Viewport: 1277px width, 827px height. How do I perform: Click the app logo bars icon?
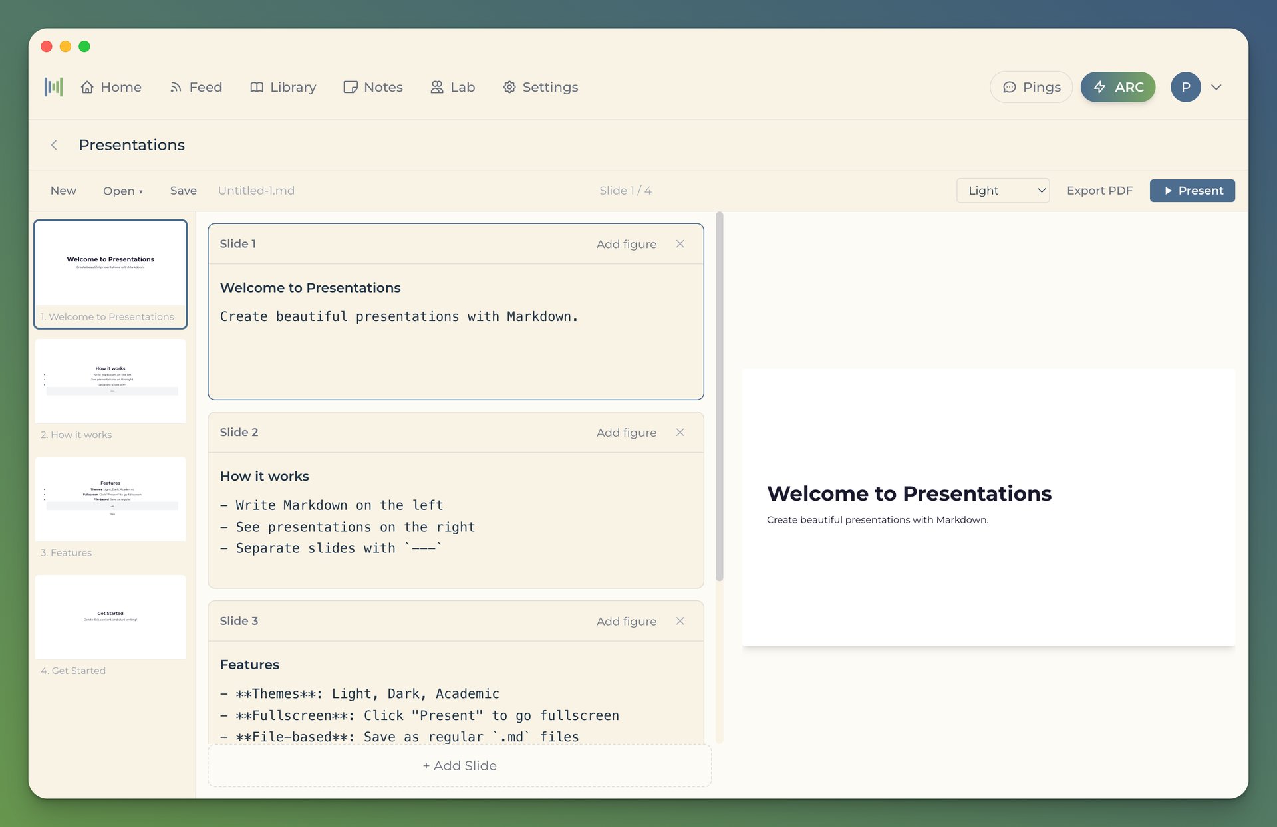tap(53, 87)
